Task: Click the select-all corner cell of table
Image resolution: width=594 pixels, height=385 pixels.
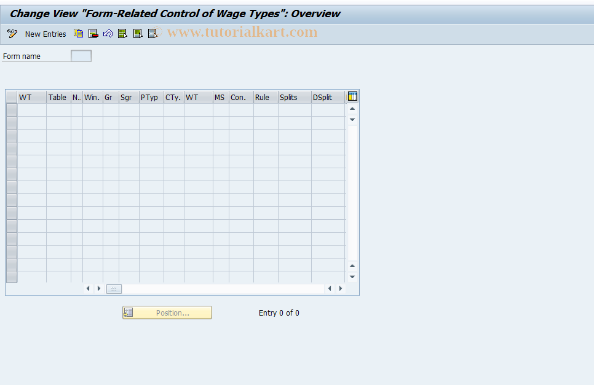Action: click(12, 97)
